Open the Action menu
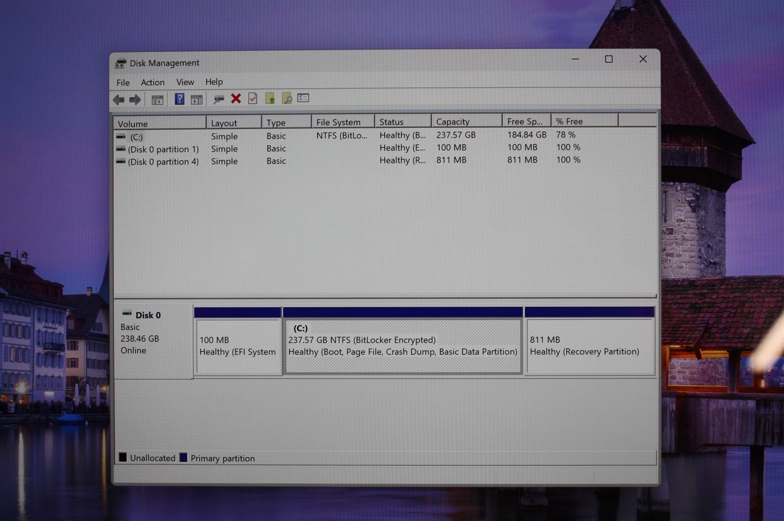Image resolution: width=784 pixels, height=521 pixels. 152,82
